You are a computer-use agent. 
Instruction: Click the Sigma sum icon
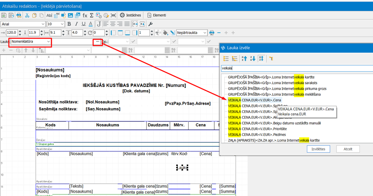92,15
